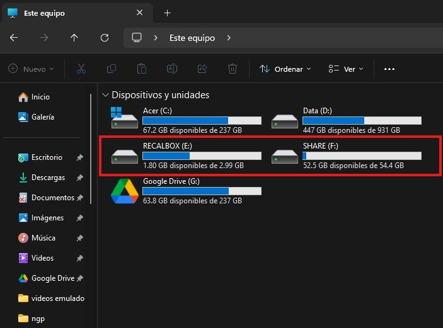This screenshot has width=443, height=328.
Task: Collapse the Dispositivos y unidades group
Action: [x=105, y=95]
